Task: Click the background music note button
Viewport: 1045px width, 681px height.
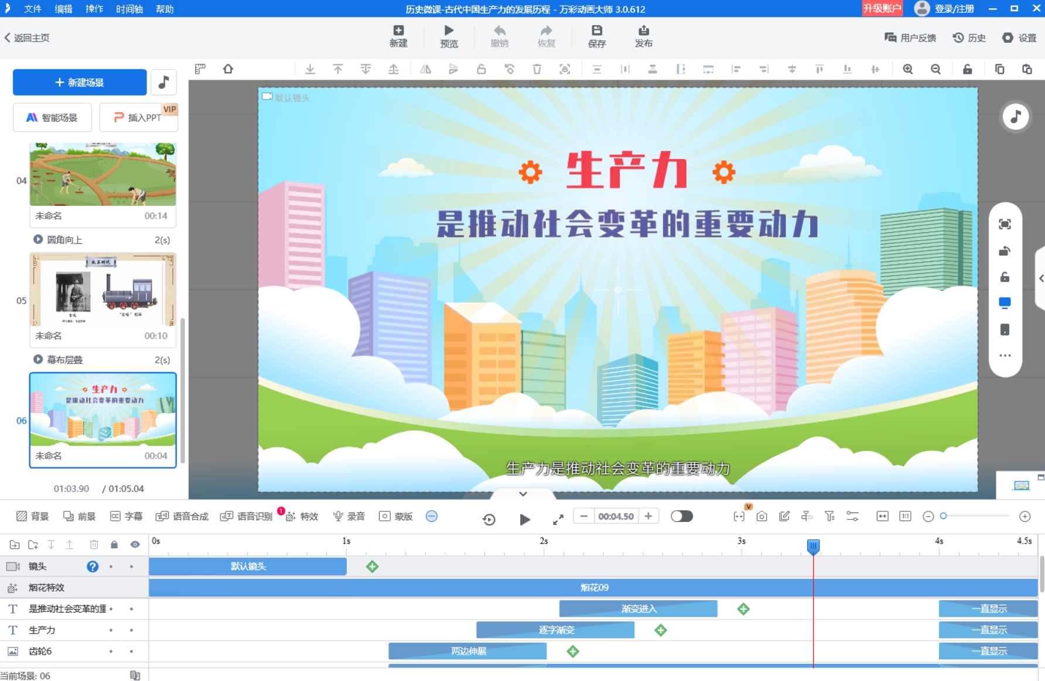Action: point(164,82)
